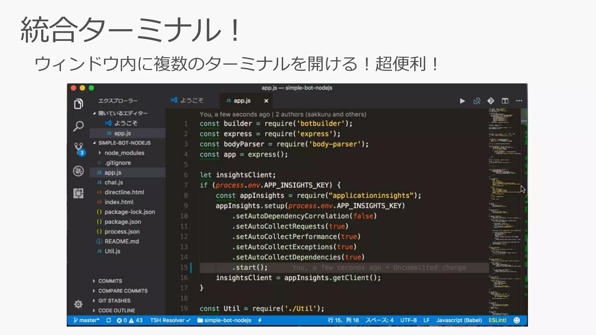
Task: Click the Javascript (Babel) language mode
Action: coord(459,320)
